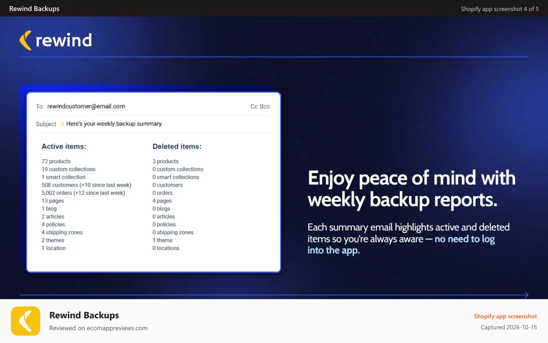Viewport: 548px width, 343px height.
Task: Click '1 smart collection' line
Action: (63, 177)
